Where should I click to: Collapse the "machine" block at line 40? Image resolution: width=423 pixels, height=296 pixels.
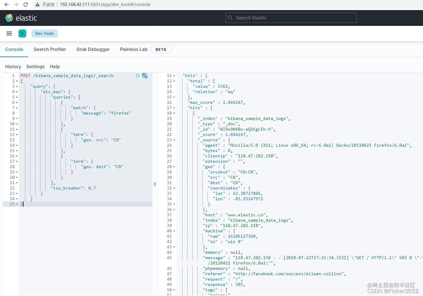[174, 231]
